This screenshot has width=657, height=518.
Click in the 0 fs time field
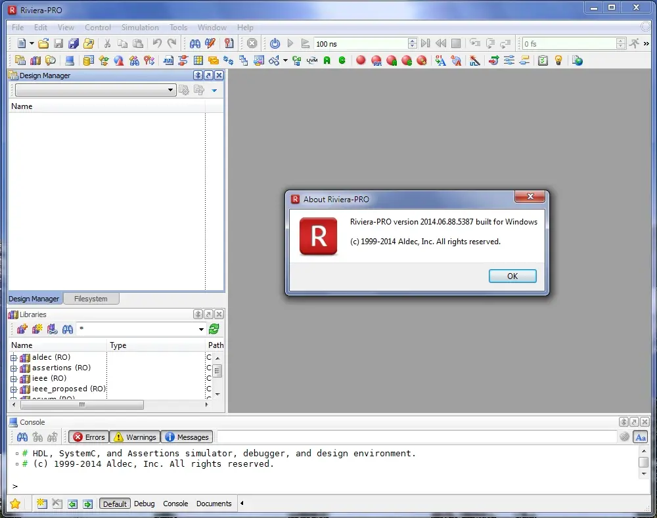pyautogui.click(x=568, y=43)
